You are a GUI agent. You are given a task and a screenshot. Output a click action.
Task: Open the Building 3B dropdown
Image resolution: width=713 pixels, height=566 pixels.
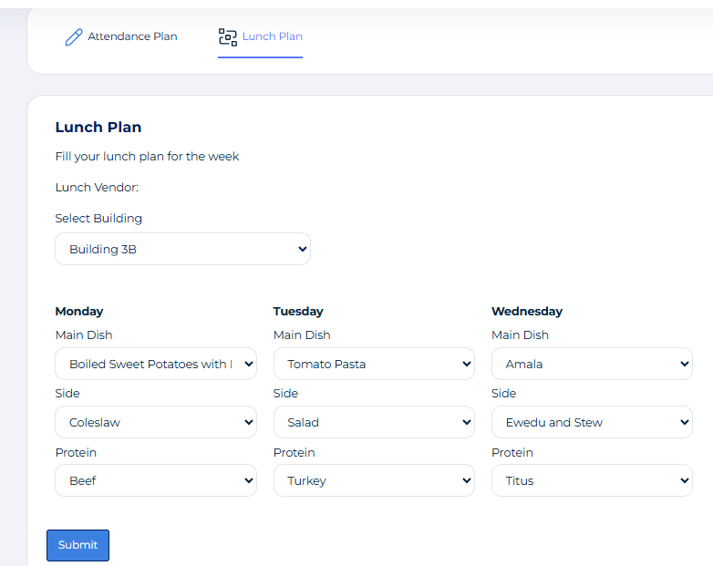(182, 249)
